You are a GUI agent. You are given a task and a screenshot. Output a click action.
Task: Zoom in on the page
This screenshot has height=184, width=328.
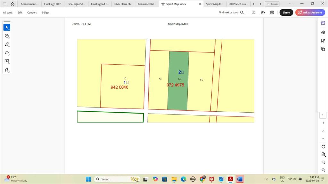323,162
